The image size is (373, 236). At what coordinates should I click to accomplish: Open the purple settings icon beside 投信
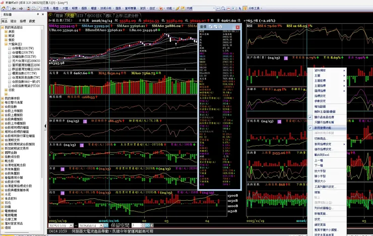point(63,193)
